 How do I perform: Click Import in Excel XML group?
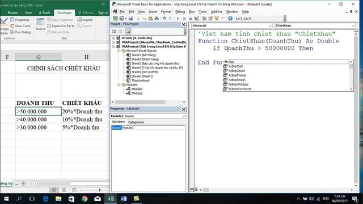point(85,20)
